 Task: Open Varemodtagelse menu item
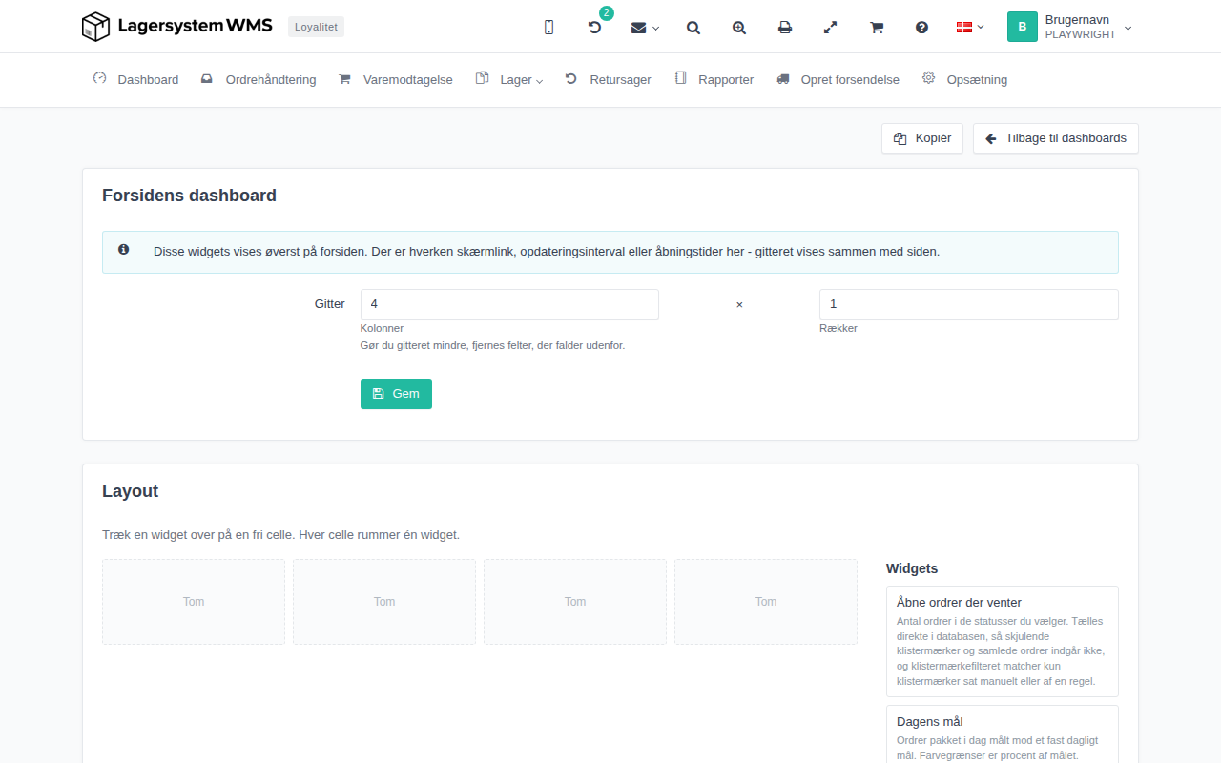tap(396, 79)
